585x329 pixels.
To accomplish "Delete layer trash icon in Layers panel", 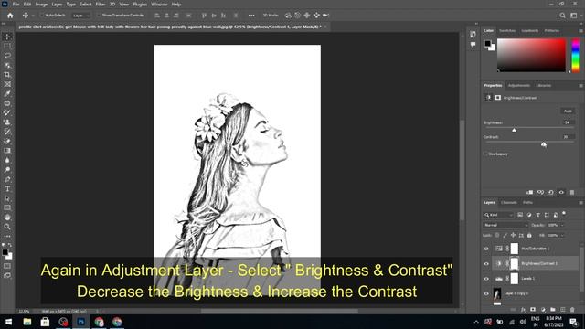I will (572, 310).
